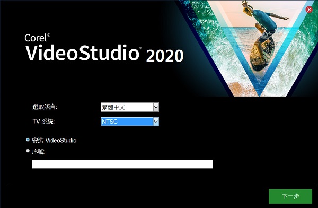The height and width of the screenshot is (208, 318).
Task: Click the 2020 version text
Action: [x=165, y=56]
